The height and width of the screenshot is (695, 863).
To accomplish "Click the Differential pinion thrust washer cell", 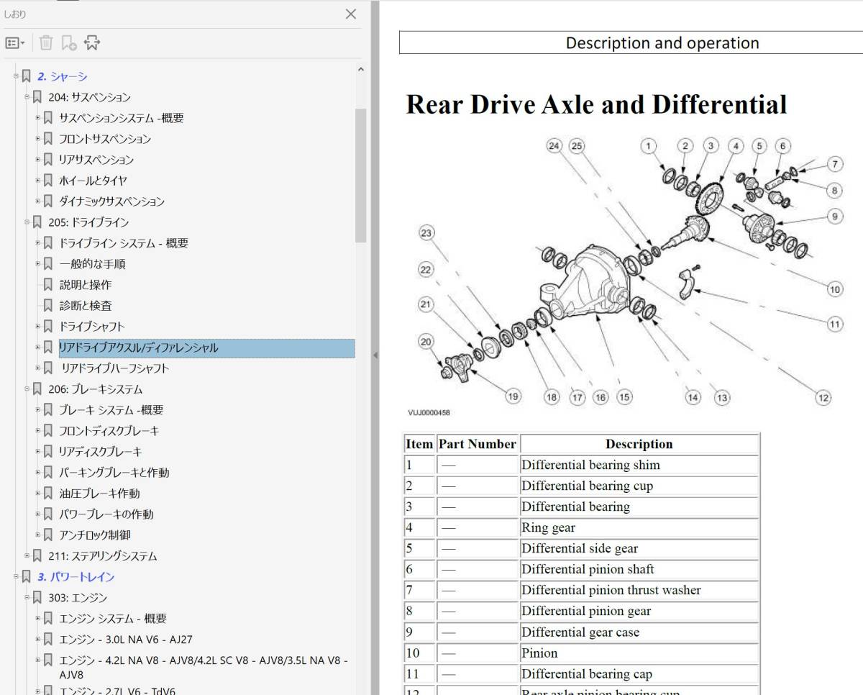I will coord(639,590).
